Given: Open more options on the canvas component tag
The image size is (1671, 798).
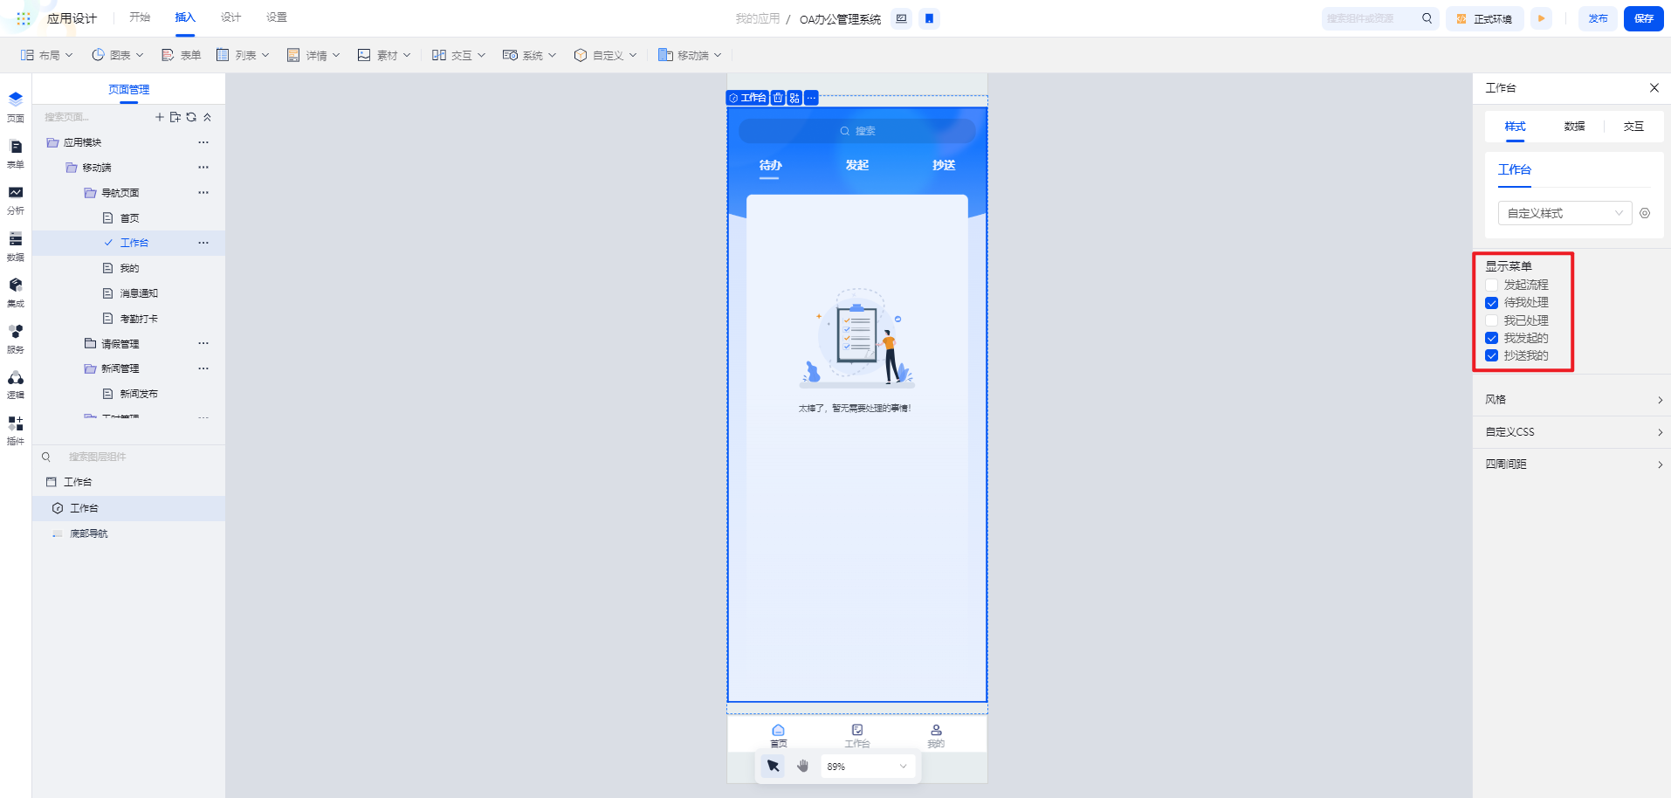Looking at the screenshot, I should coord(812,98).
